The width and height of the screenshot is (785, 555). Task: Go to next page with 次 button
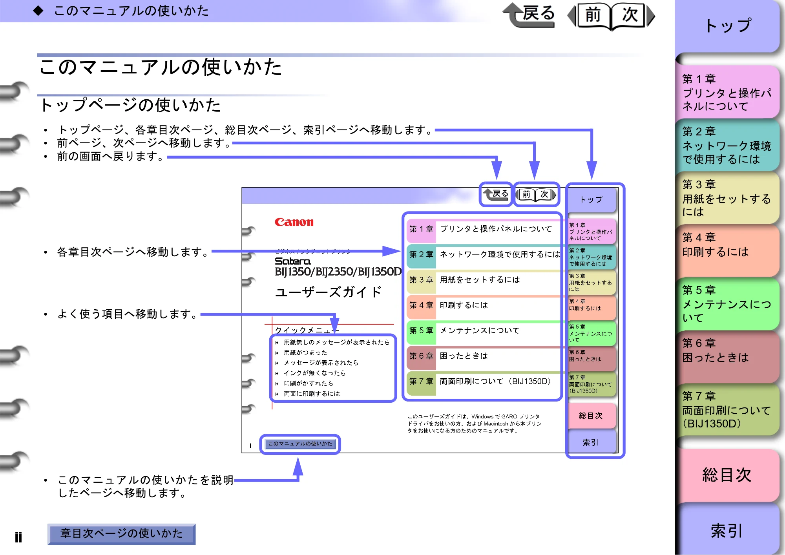(x=633, y=16)
